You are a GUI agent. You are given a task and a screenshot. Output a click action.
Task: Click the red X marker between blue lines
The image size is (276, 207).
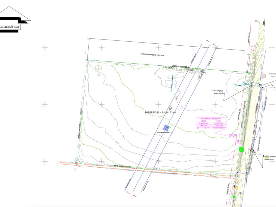pos(176,98)
